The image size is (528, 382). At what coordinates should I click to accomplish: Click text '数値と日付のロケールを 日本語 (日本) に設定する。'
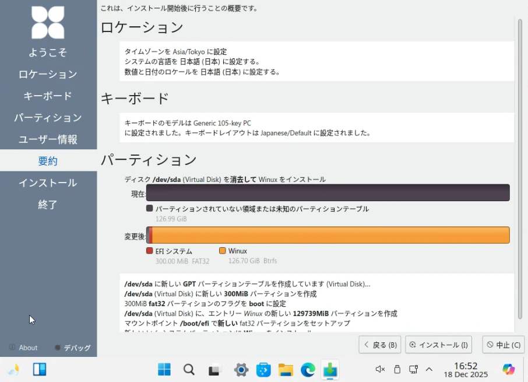click(x=202, y=72)
